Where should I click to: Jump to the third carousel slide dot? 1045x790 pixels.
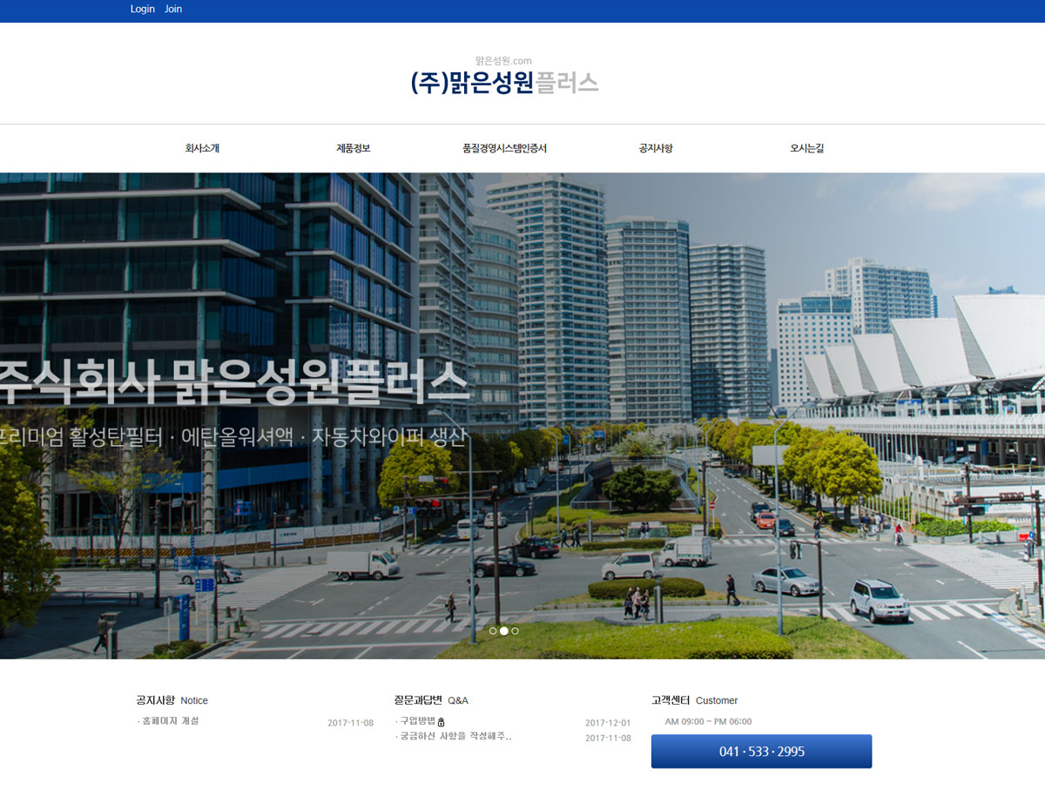(516, 631)
